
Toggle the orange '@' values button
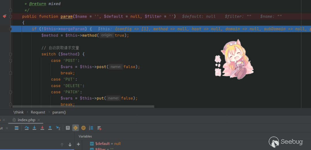(83, 128)
